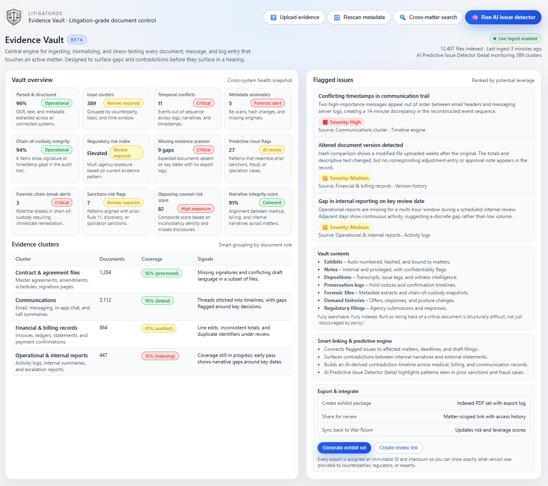Open Create review link

tap(398, 447)
